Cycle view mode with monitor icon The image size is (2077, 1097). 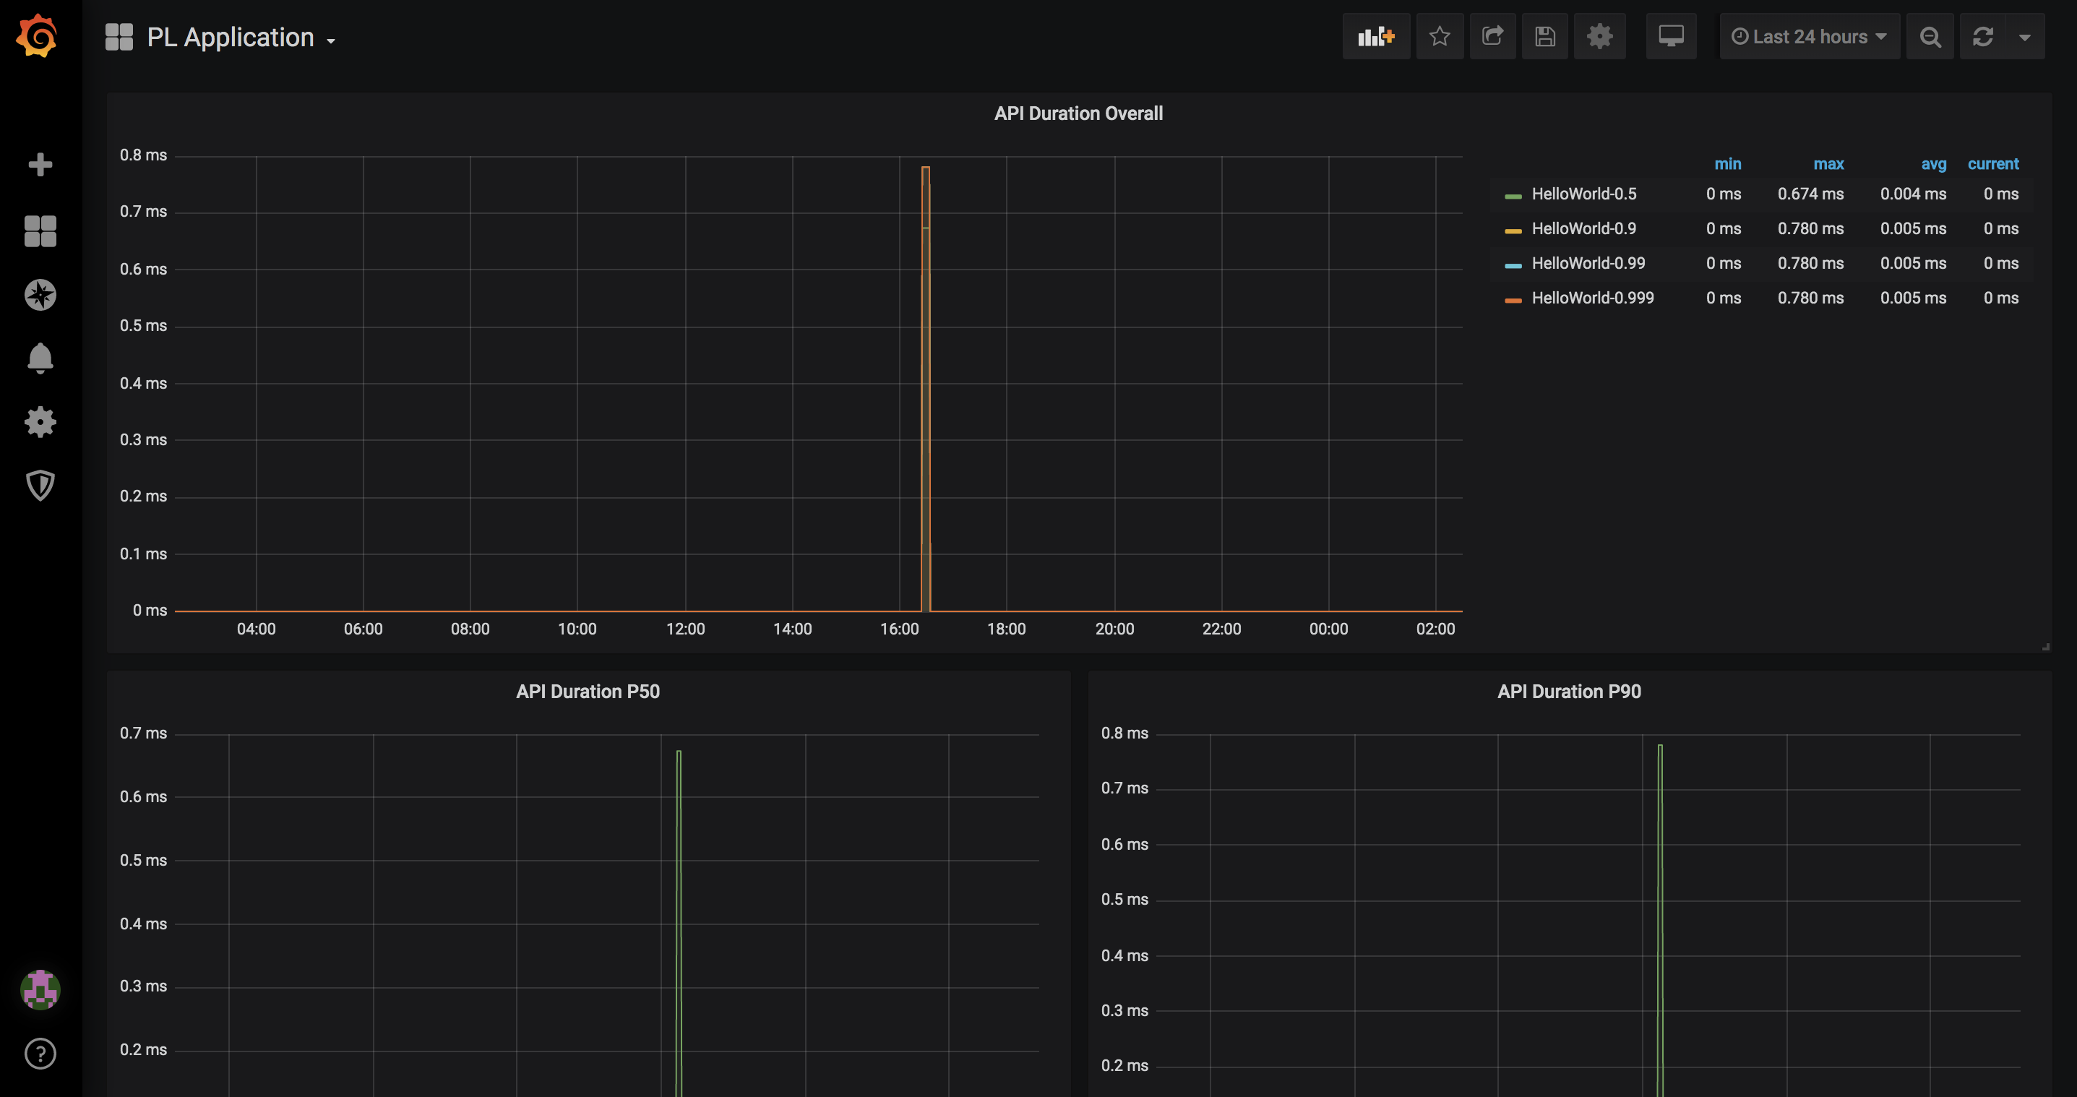click(1671, 36)
